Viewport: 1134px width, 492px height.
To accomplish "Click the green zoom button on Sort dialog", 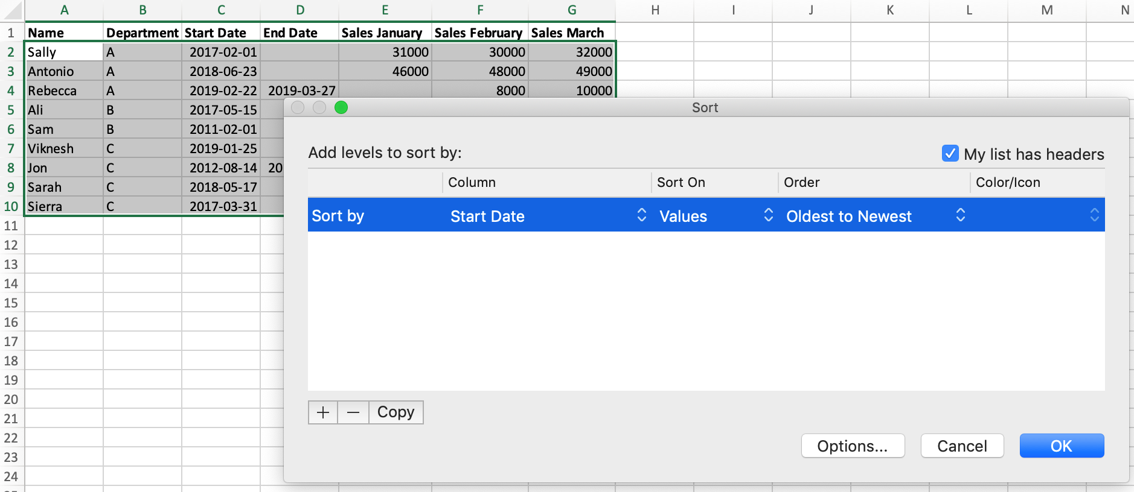I will [x=341, y=107].
